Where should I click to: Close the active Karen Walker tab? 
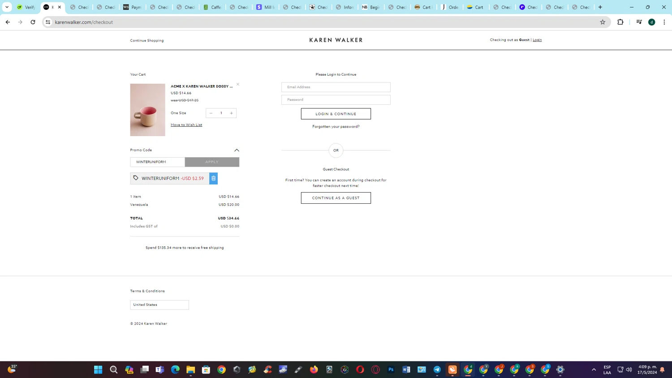59,7
